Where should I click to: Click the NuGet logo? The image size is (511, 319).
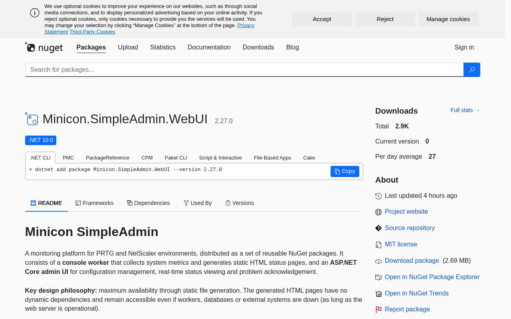44,47
